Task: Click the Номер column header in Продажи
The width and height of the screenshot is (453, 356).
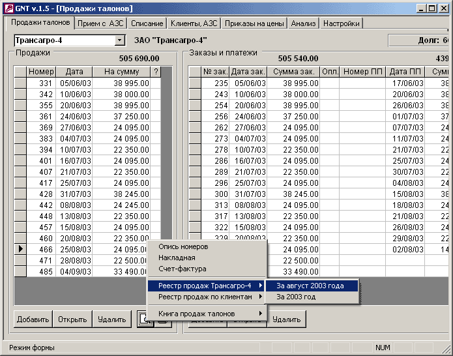Action: click(41, 71)
